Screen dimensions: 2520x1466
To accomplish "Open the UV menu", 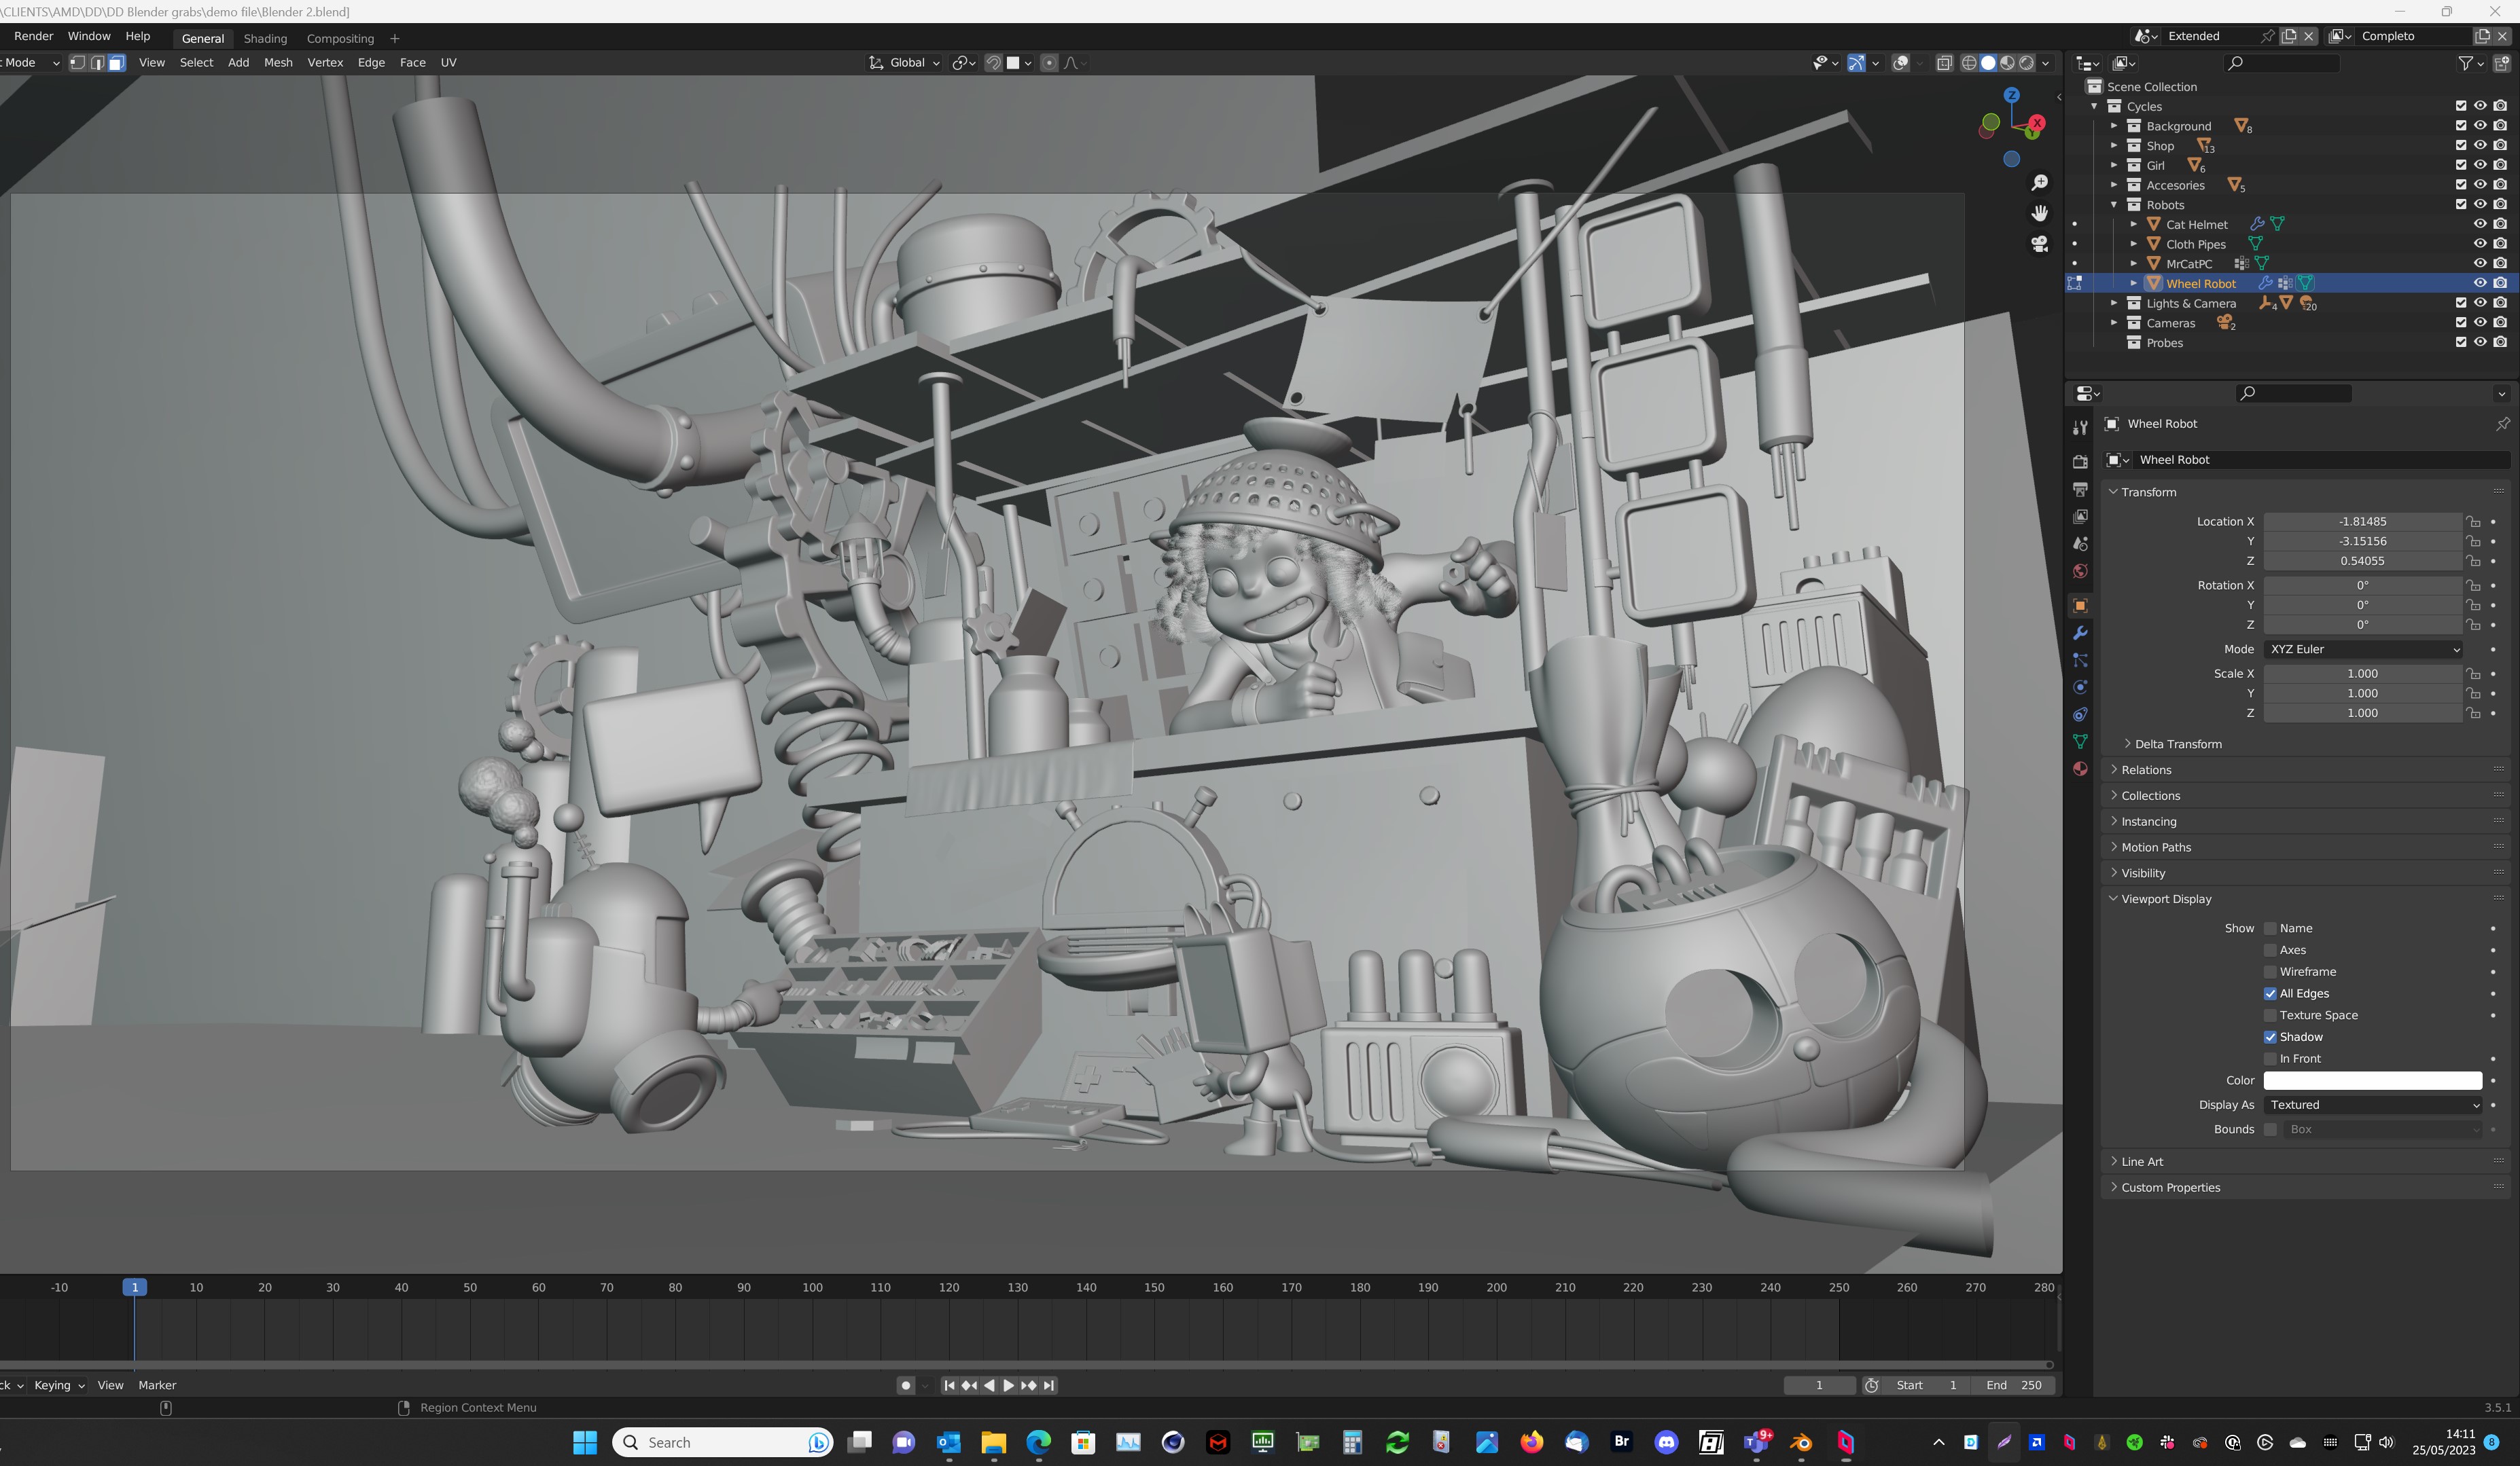I will coord(448,63).
